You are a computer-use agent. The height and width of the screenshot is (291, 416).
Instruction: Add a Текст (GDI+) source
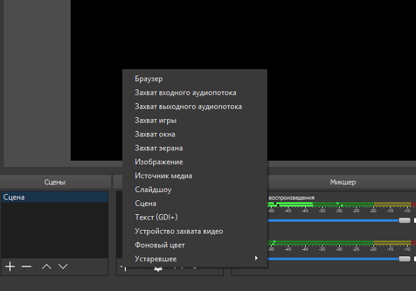[x=156, y=218]
